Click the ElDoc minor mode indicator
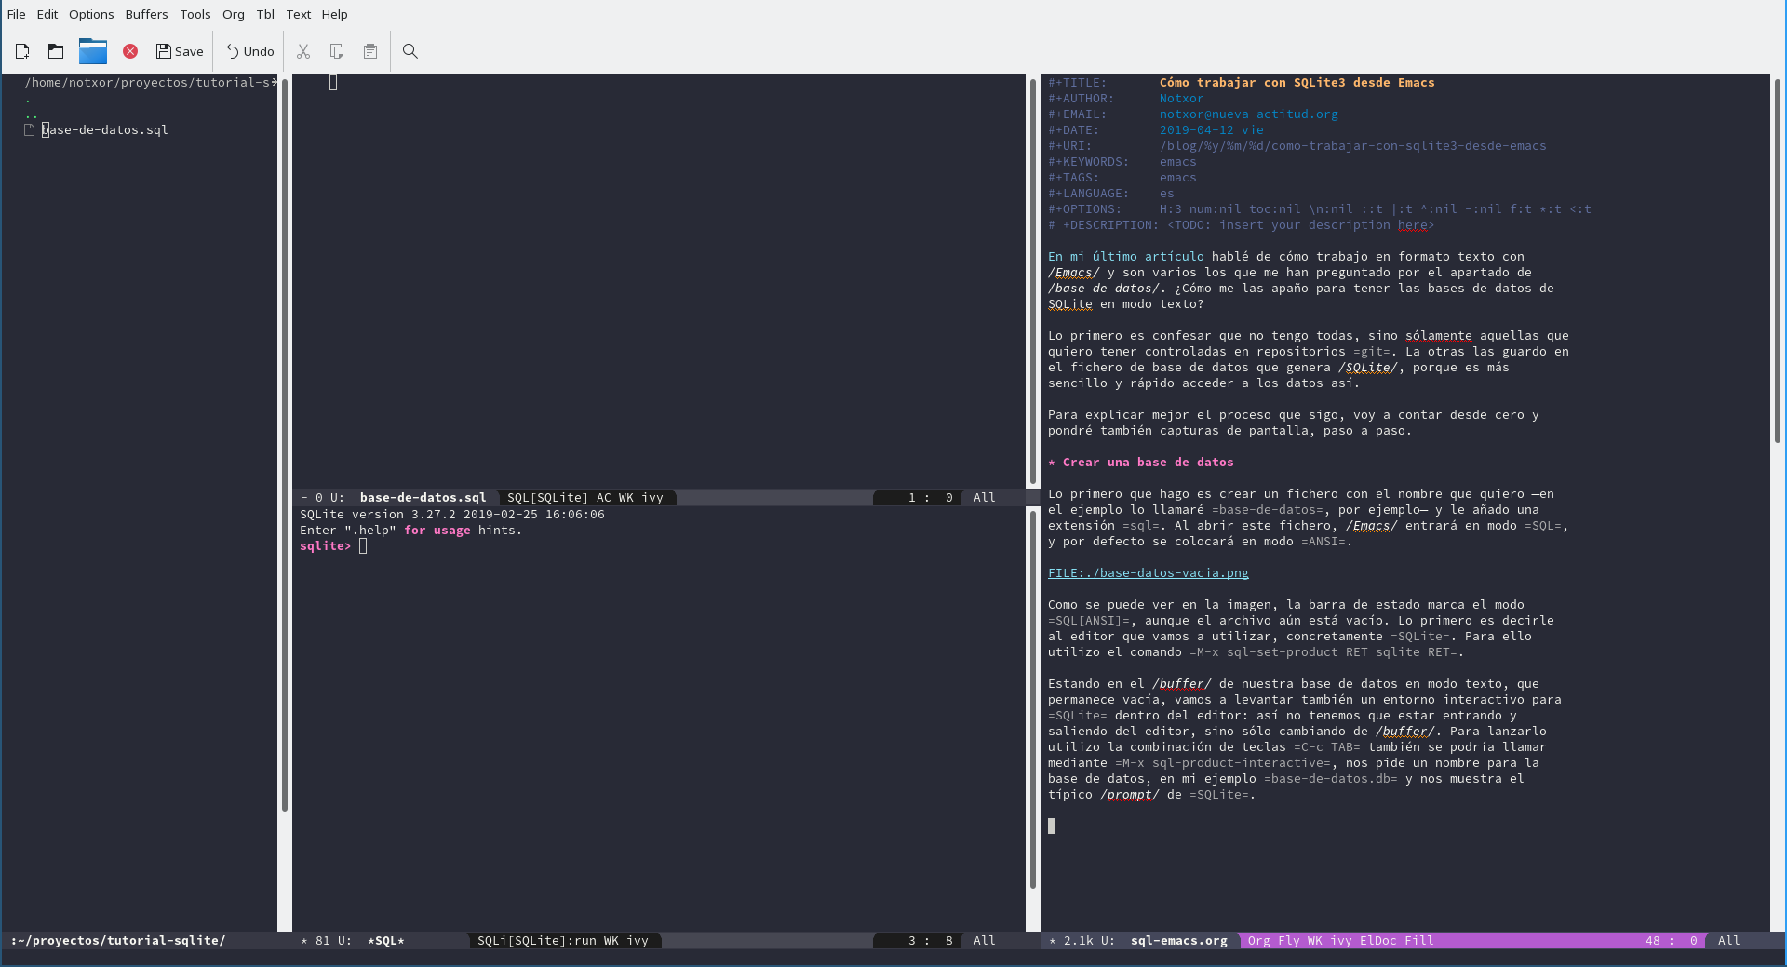The image size is (1787, 967). [1378, 941]
